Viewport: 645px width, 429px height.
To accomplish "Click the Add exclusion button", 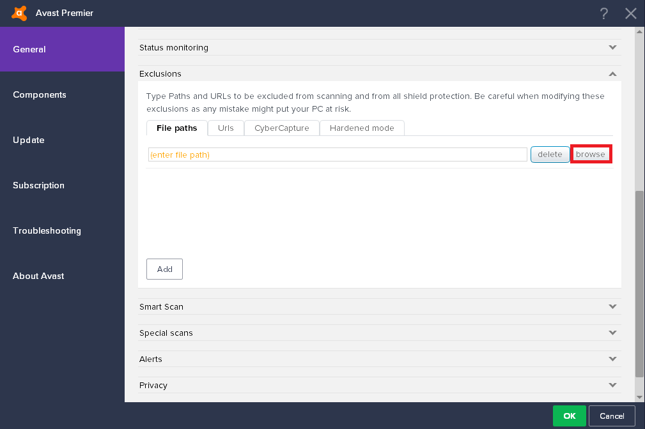I will [x=164, y=269].
